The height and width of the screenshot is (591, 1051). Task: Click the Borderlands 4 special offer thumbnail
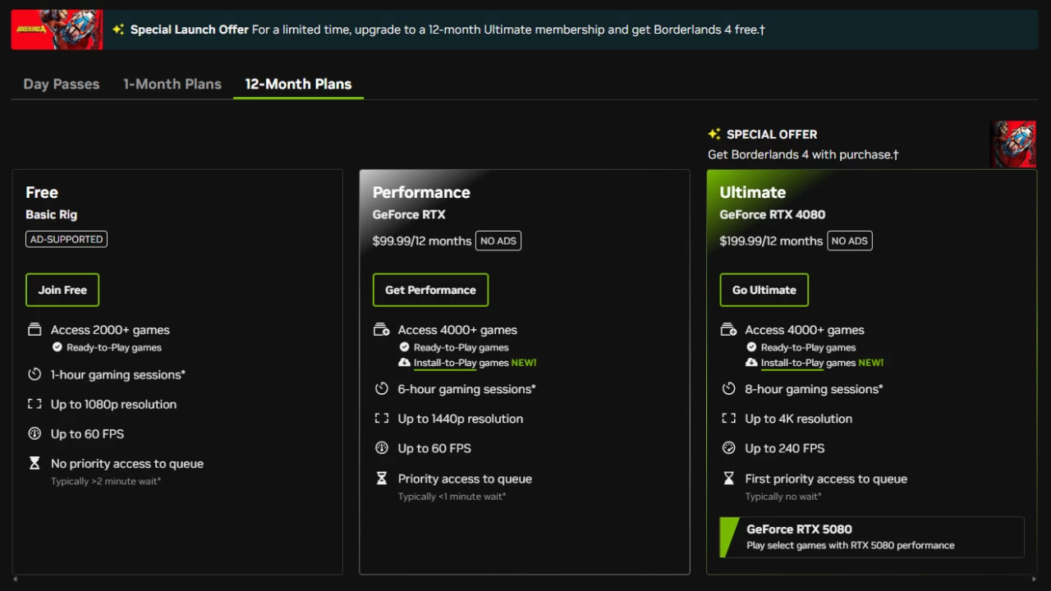1013,144
